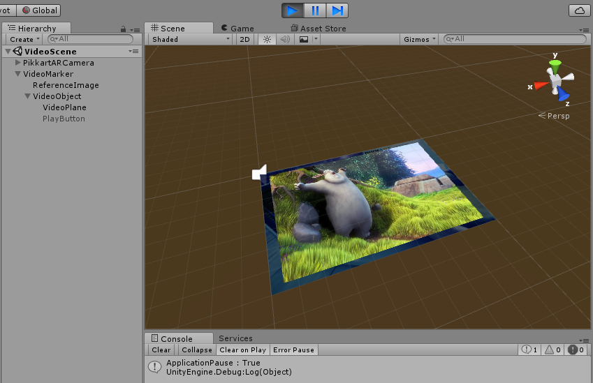The width and height of the screenshot is (593, 383).
Task: Toggle Persp projection label
Action: [x=554, y=116]
